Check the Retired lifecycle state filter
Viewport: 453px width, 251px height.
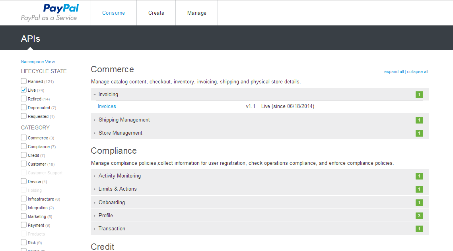point(24,98)
